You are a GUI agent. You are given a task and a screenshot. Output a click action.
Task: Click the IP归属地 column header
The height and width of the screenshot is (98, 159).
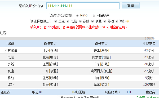[x=78, y=92]
